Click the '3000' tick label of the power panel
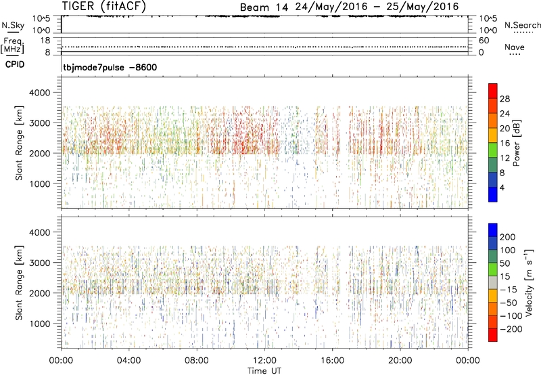Screen dimensions: 541x375 (40, 123)
